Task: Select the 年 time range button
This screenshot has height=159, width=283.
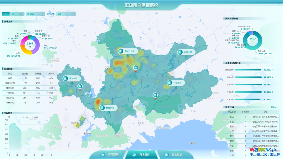Action: [6, 14]
